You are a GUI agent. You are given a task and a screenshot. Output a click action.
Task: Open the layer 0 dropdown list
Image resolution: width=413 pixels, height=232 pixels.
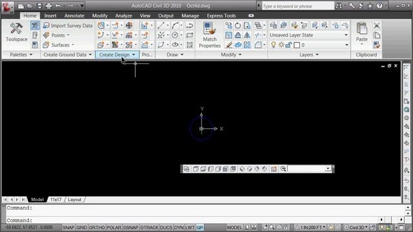[x=347, y=45]
